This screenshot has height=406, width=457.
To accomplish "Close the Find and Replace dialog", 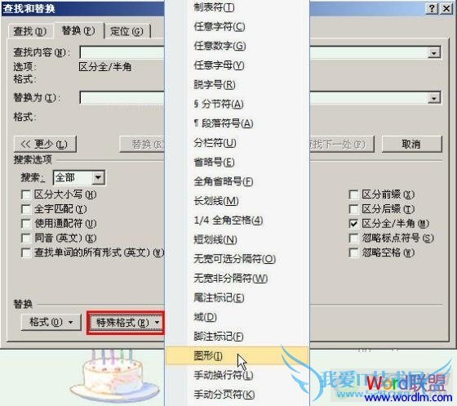I will pyautogui.click(x=446, y=8).
